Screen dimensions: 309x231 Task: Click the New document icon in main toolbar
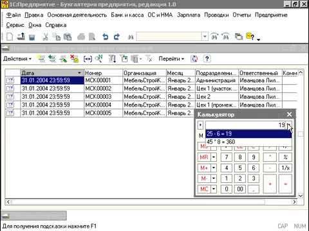coord(10,37)
